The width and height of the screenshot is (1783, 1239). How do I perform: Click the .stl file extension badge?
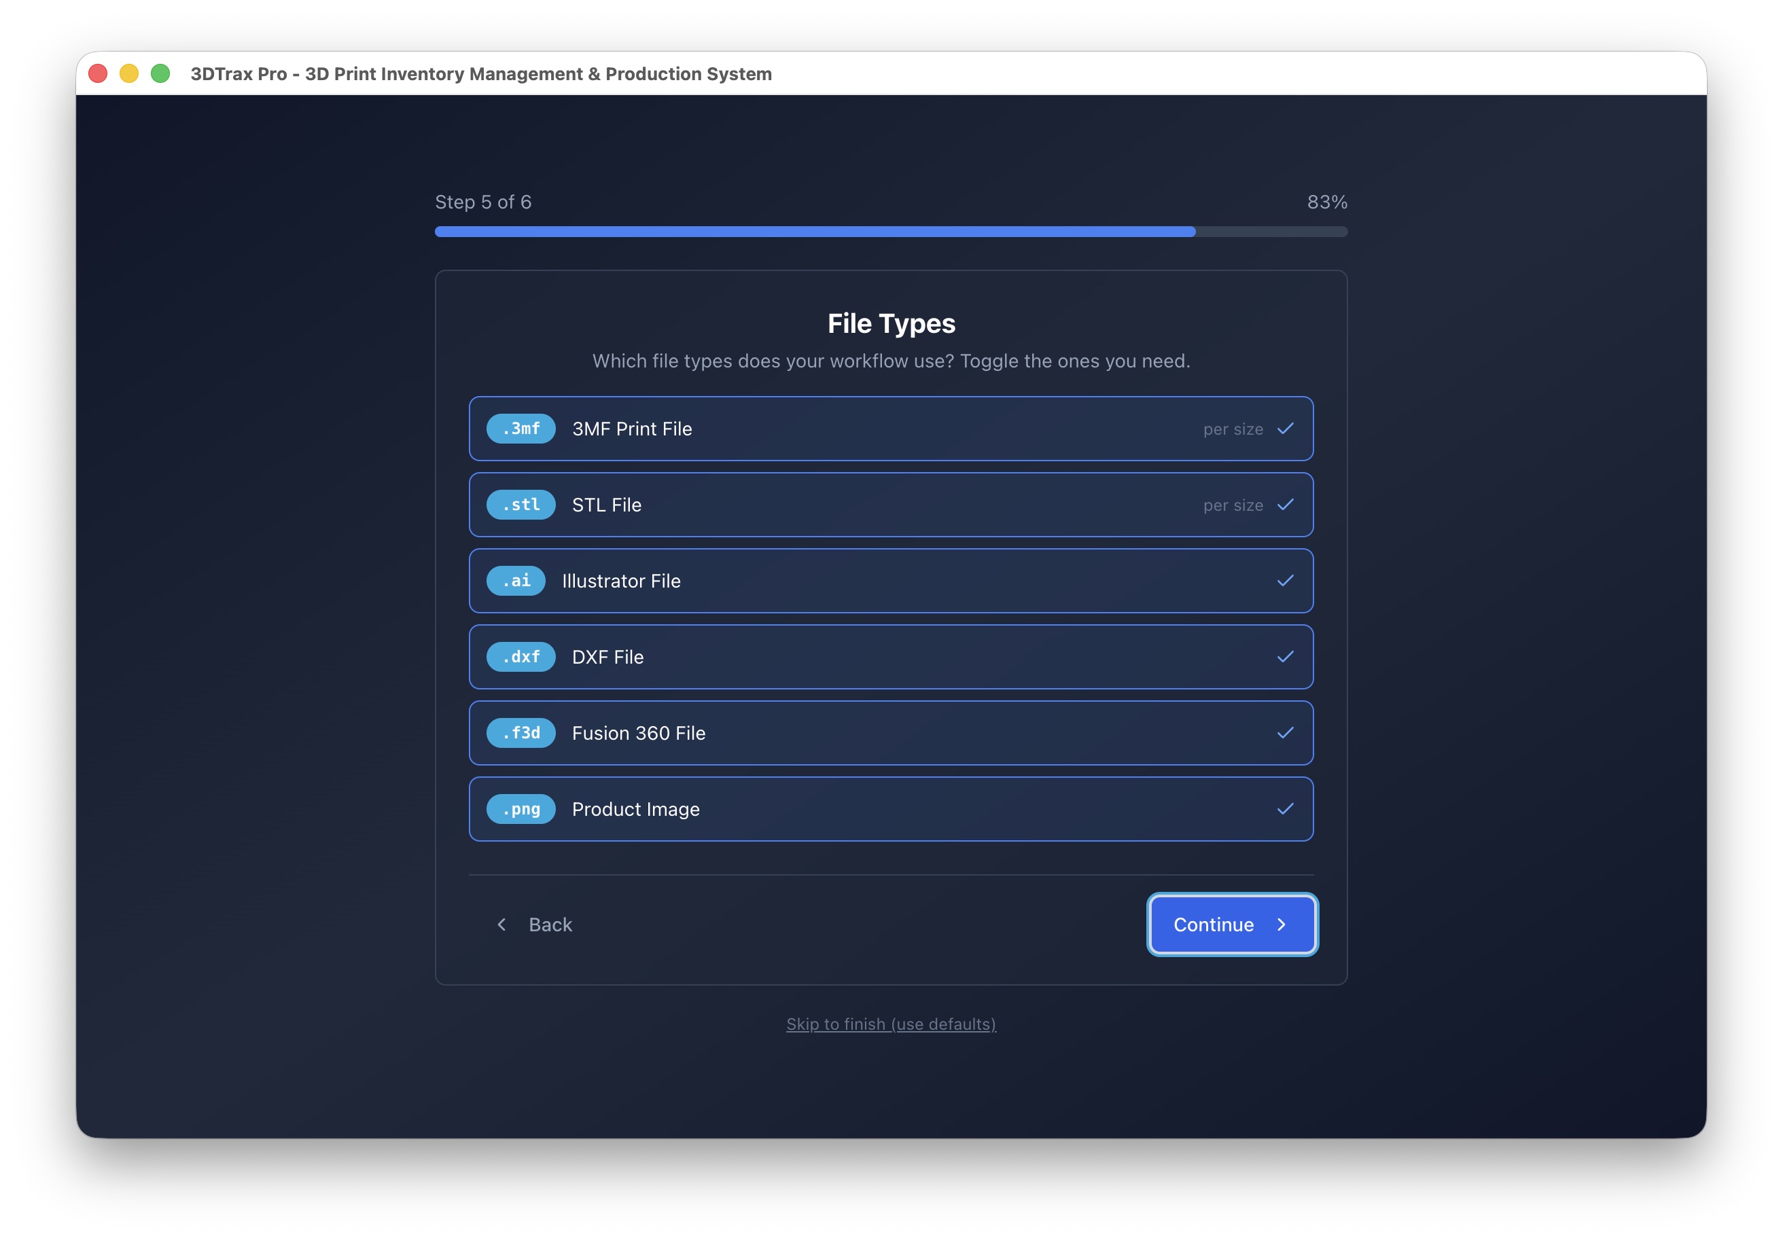(520, 505)
